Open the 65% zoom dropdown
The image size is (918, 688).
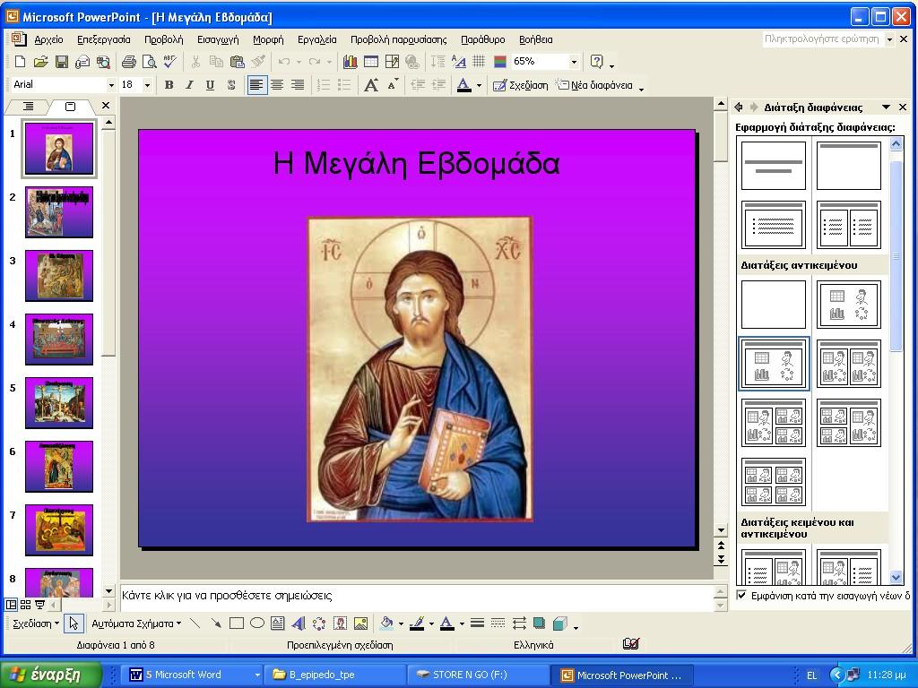pyautogui.click(x=574, y=62)
